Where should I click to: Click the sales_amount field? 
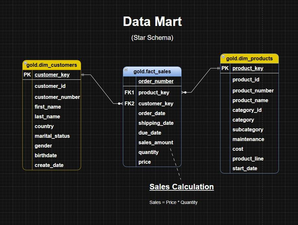(156, 143)
